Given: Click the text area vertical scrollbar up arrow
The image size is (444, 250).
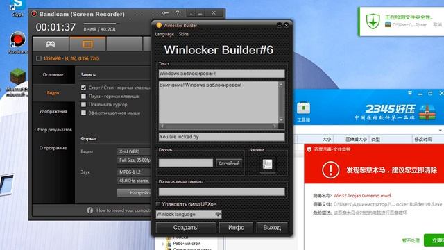Looking at the screenshot, I should point(281,85).
